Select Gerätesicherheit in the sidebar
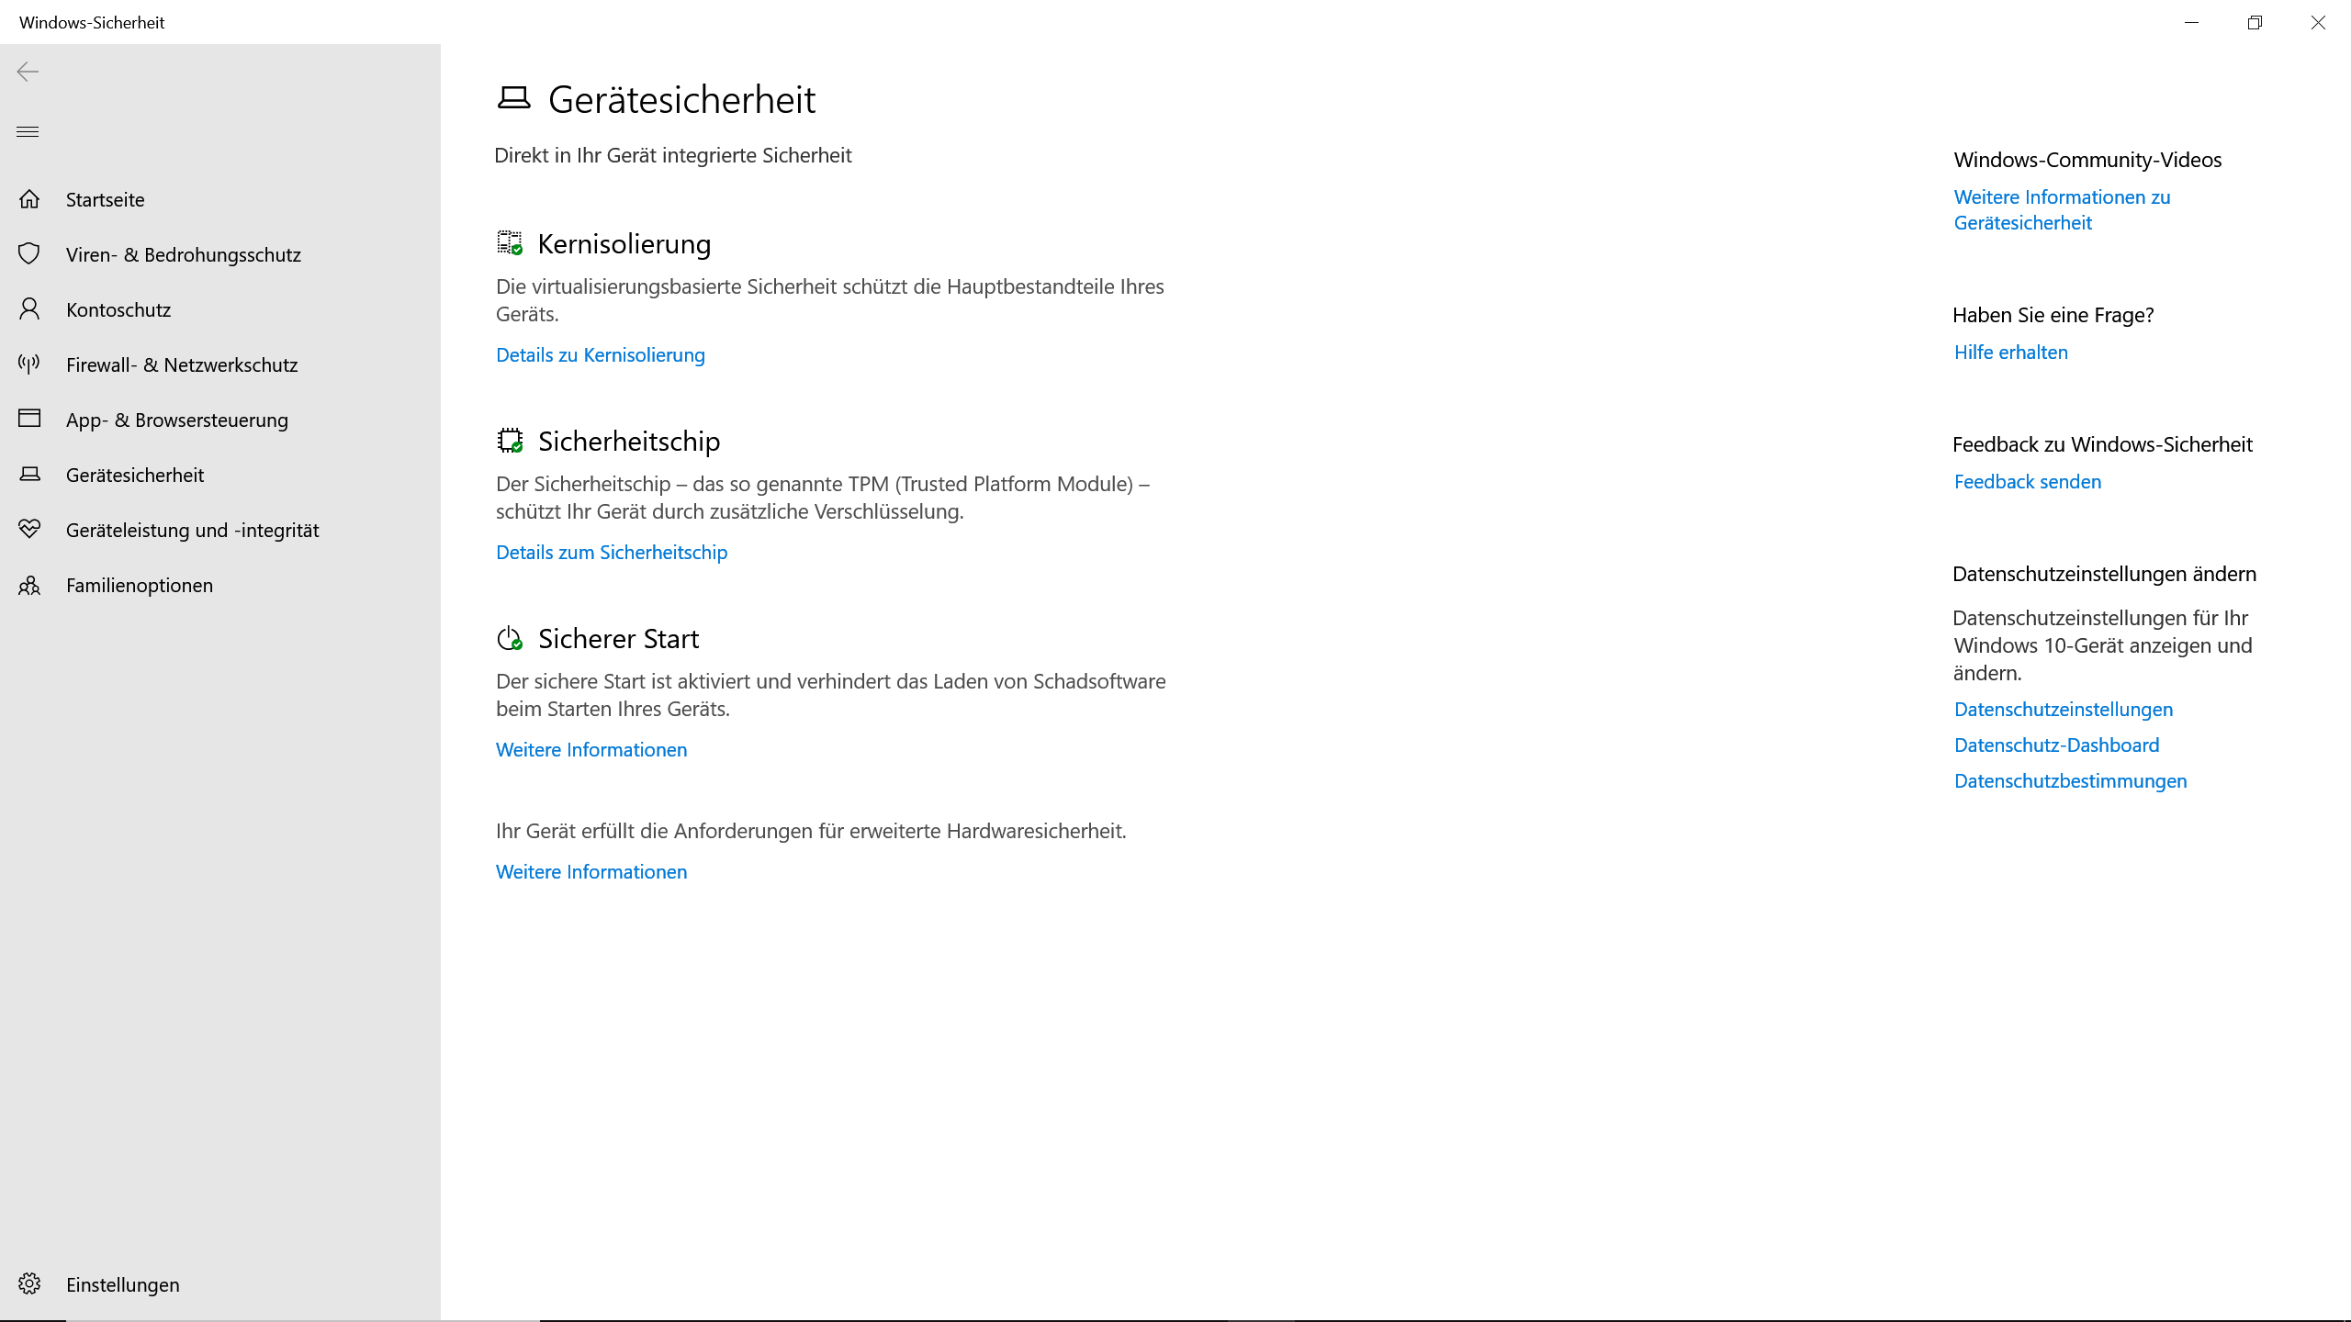Image resolution: width=2351 pixels, height=1322 pixels. pos(135,475)
